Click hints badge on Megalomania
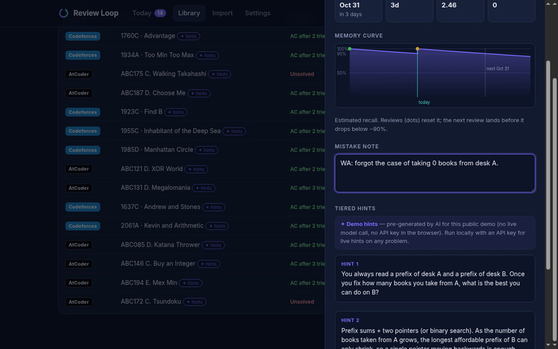 pos(204,188)
